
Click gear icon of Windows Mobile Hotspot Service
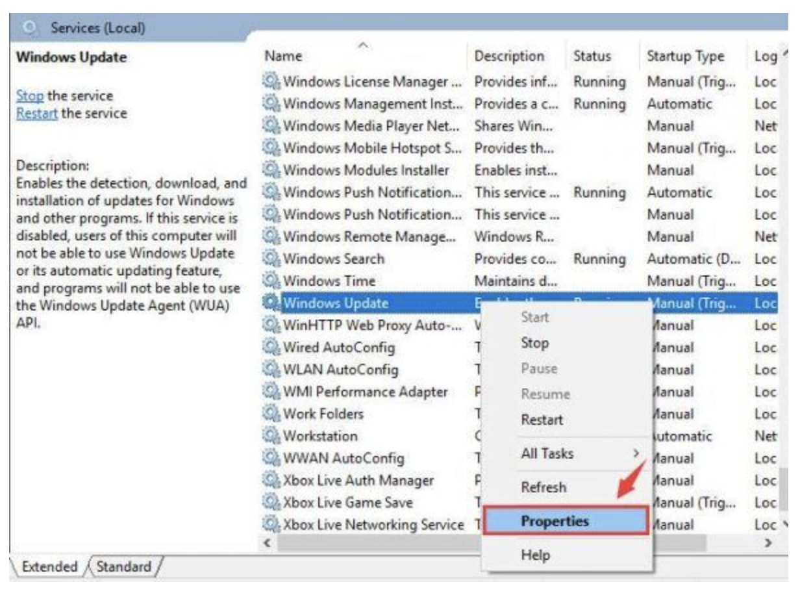pyautogui.click(x=270, y=148)
